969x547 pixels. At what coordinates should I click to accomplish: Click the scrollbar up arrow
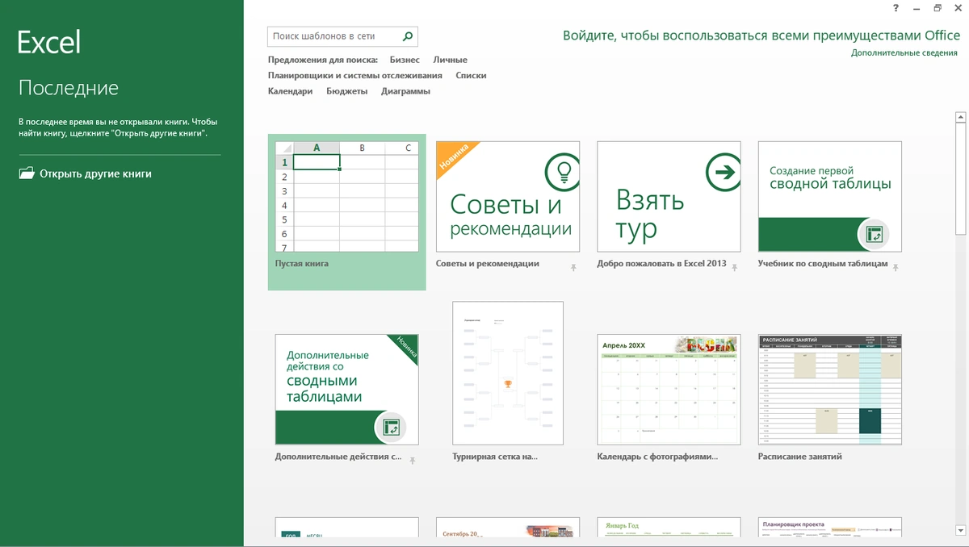tap(960, 117)
